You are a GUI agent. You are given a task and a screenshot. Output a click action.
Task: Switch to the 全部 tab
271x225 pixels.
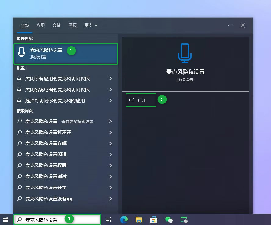coord(24,25)
